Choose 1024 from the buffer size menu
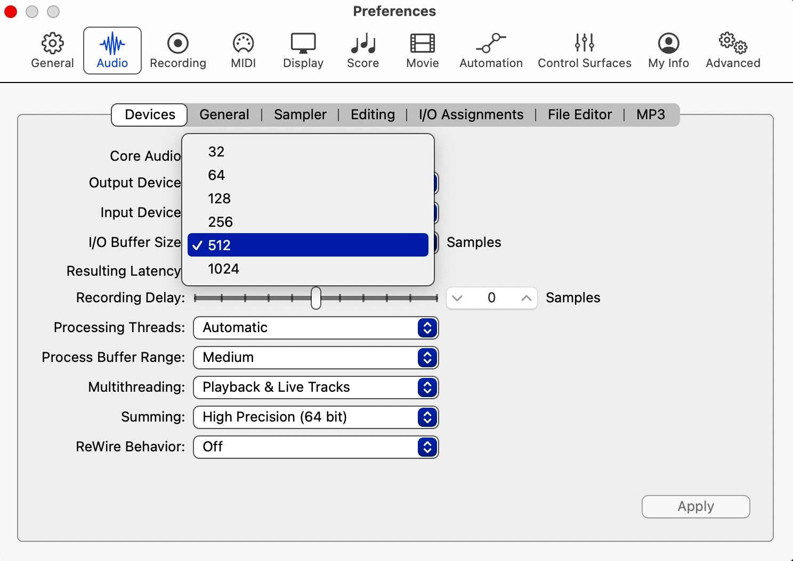 pos(223,269)
